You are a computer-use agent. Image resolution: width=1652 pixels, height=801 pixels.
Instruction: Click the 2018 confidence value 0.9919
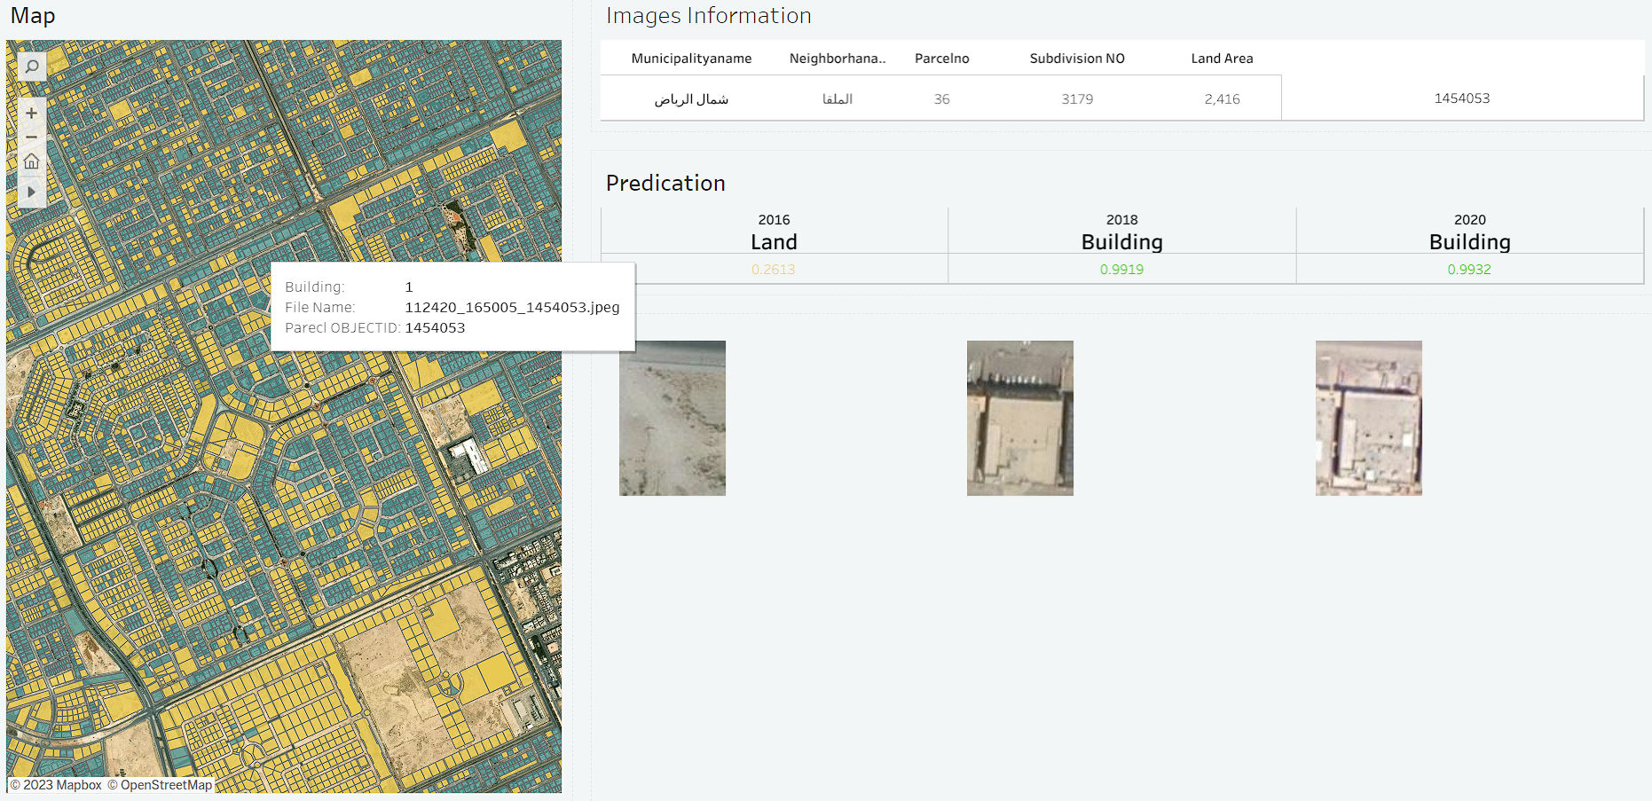[x=1121, y=270]
